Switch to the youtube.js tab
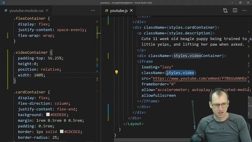 click(119, 11)
